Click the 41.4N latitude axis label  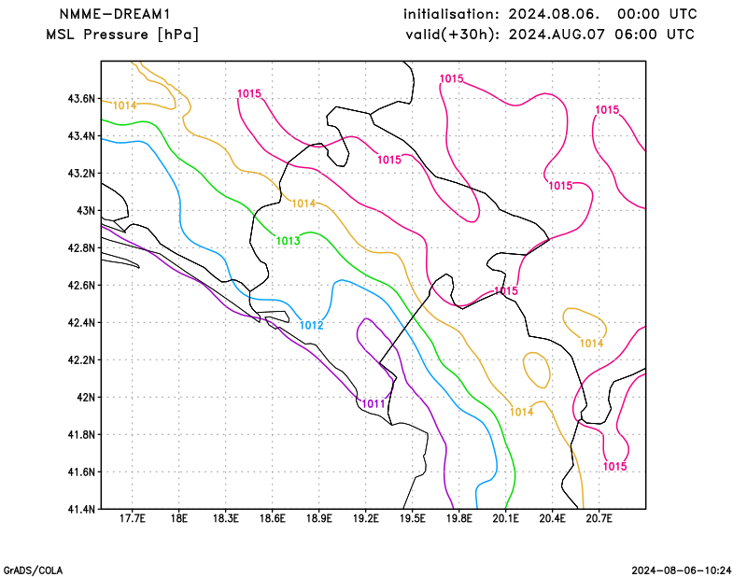(x=81, y=510)
